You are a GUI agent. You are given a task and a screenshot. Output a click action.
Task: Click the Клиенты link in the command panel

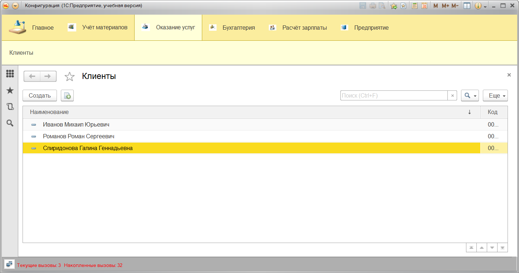coord(21,53)
